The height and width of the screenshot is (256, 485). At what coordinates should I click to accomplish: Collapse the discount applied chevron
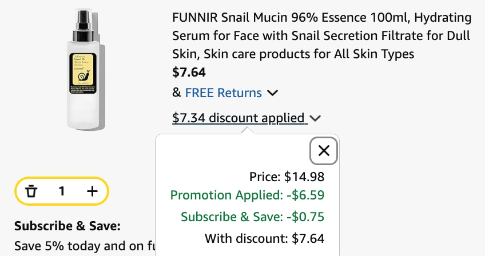(x=315, y=118)
